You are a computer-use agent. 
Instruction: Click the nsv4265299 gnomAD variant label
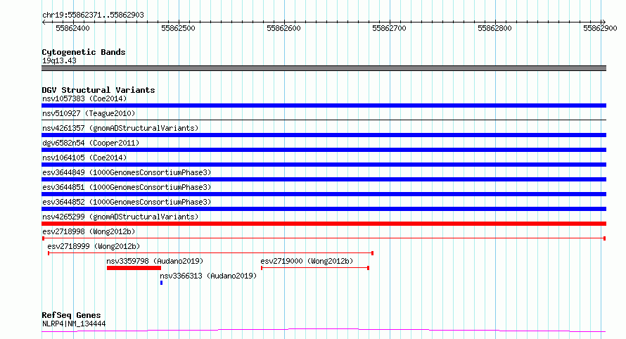[x=120, y=217]
